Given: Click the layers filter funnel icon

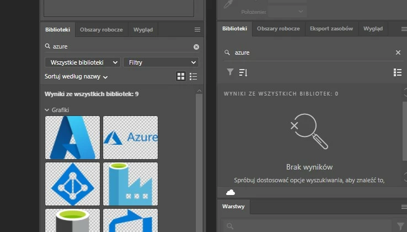Looking at the screenshot, I should [401, 226].
